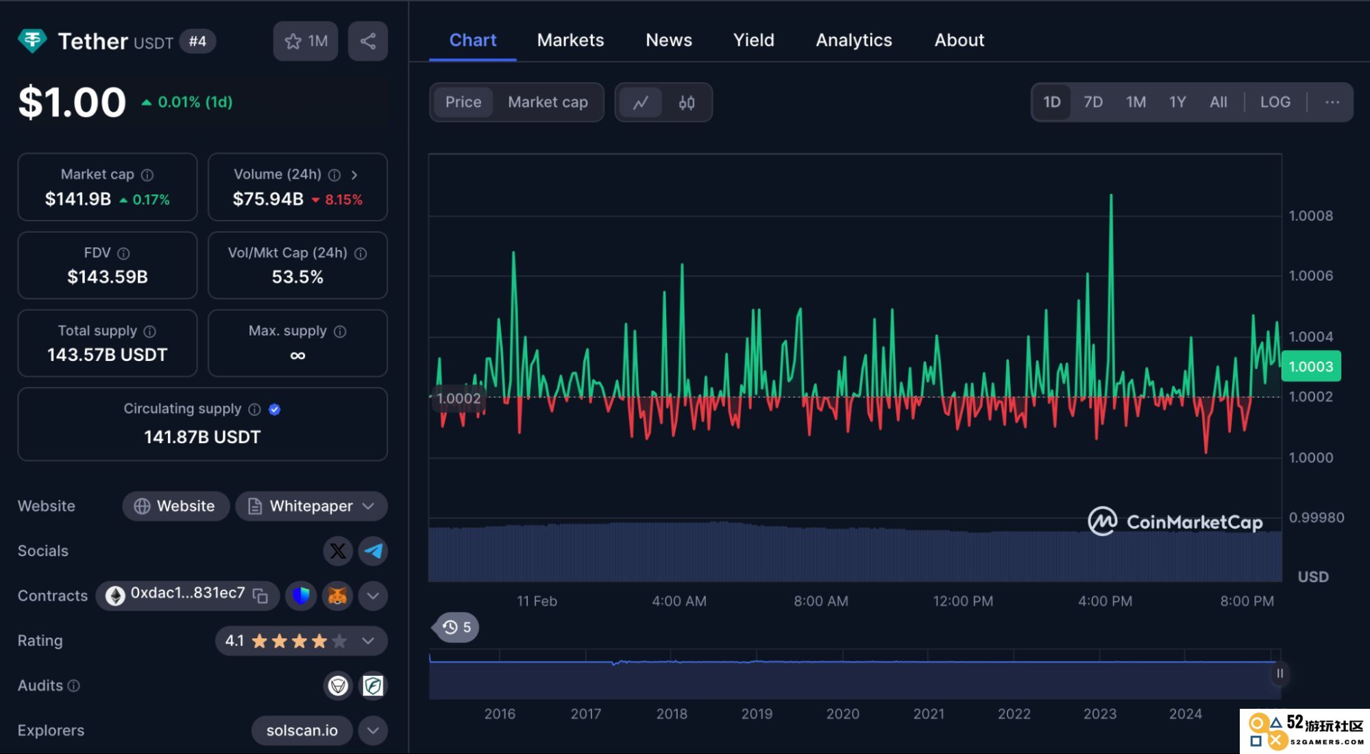
Task: Open the chart more options ellipsis
Action: [1332, 102]
